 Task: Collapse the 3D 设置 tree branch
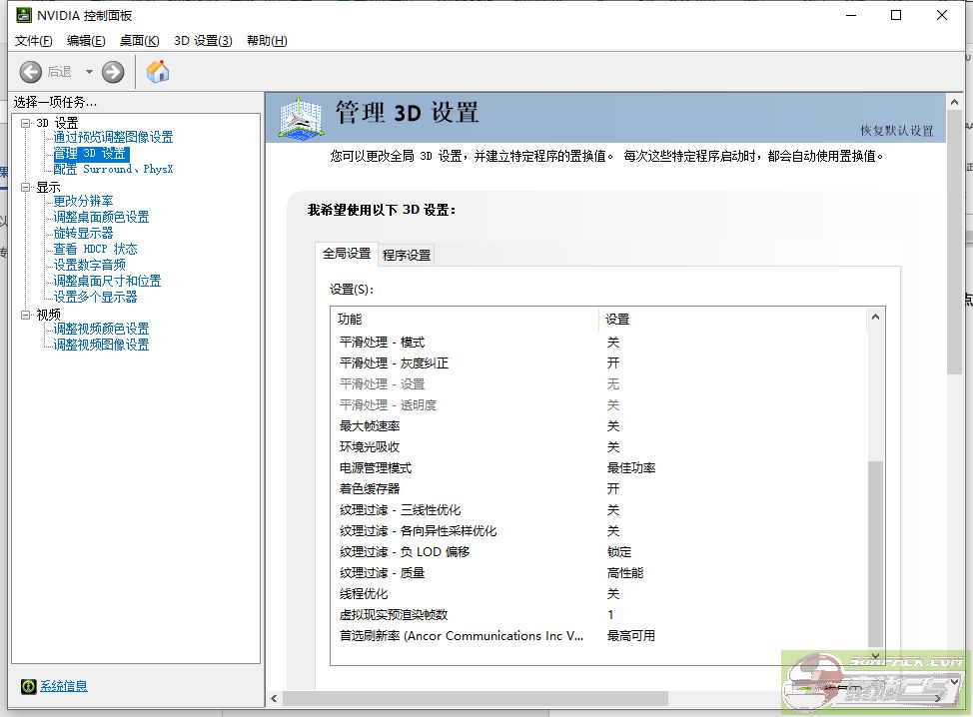click(x=26, y=122)
